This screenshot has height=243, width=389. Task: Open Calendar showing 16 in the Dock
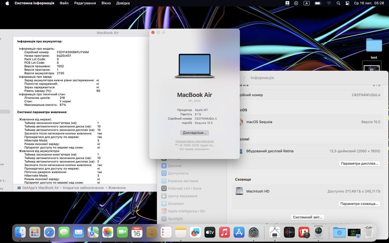[x=137, y=233]
